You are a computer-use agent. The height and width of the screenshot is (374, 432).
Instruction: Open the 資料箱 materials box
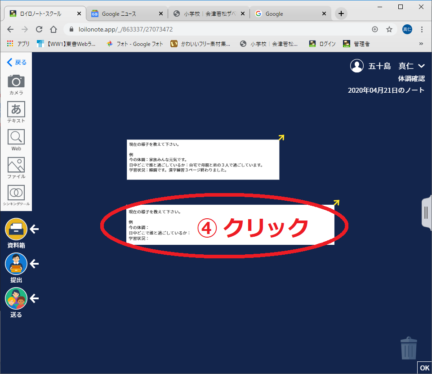pos(16,229)
